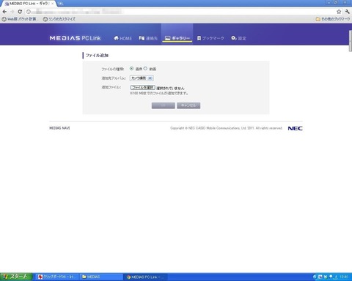
Task: Switch to the MEDIAS folder taskbar window
Action: [101, 277]
